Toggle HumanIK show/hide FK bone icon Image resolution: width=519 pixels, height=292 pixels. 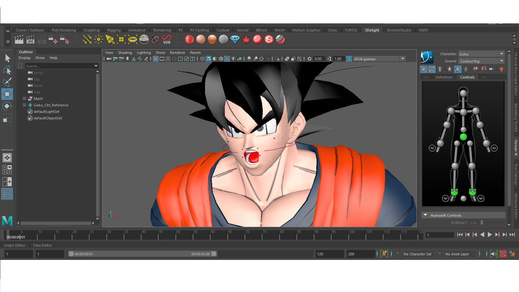[x=432, y=69]
